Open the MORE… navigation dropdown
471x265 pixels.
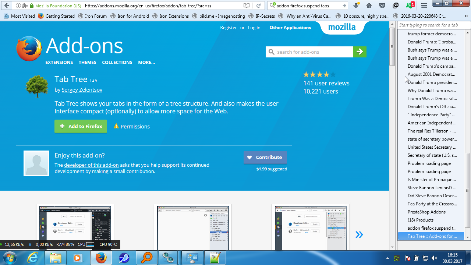[x=146, y=63]
